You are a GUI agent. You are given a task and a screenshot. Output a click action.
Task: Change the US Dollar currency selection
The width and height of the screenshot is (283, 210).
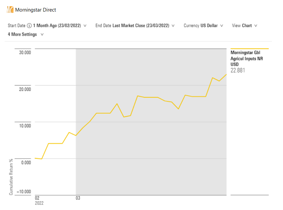pyautogui.click(x=209, y=26)
